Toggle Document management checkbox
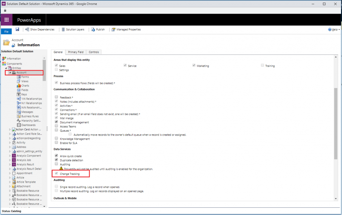The image size is (342, 215). click(56, 122)
